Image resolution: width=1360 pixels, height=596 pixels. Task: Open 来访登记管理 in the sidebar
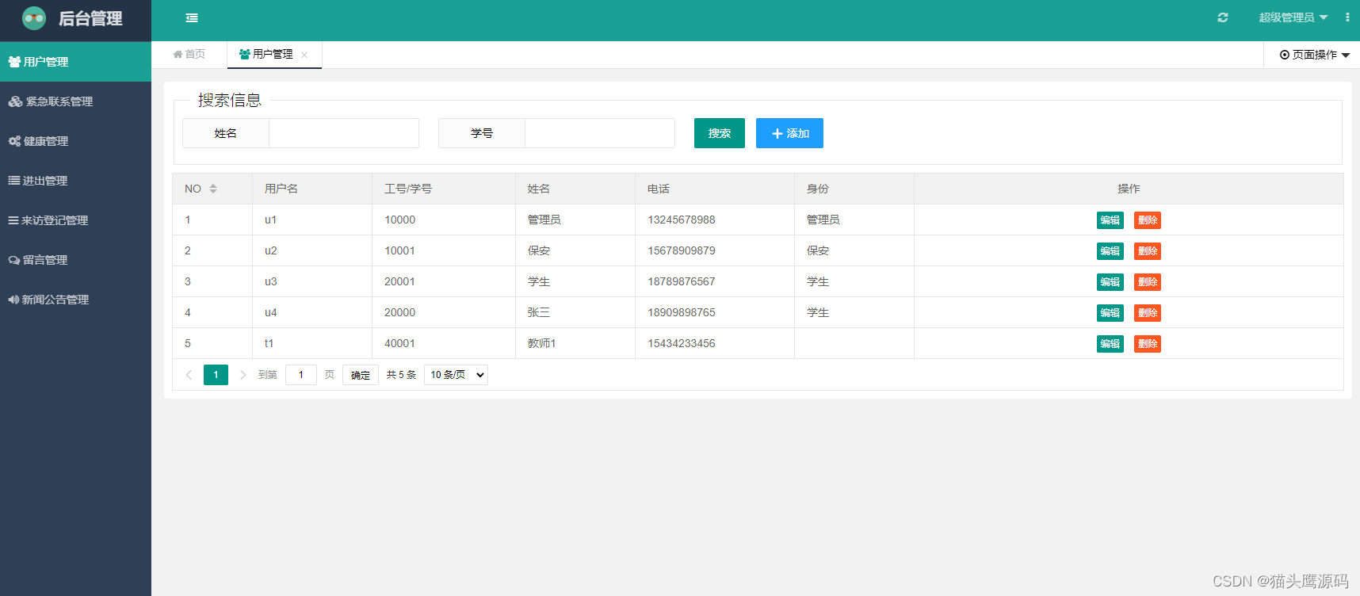point(75,220)
